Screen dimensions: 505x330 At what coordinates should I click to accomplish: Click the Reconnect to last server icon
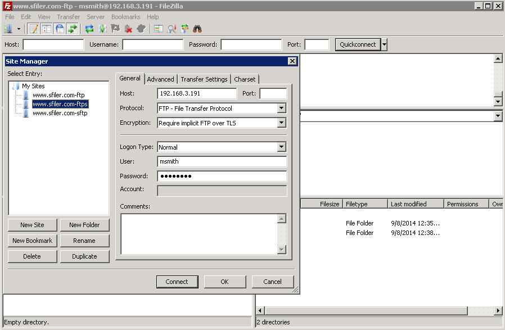141,29
